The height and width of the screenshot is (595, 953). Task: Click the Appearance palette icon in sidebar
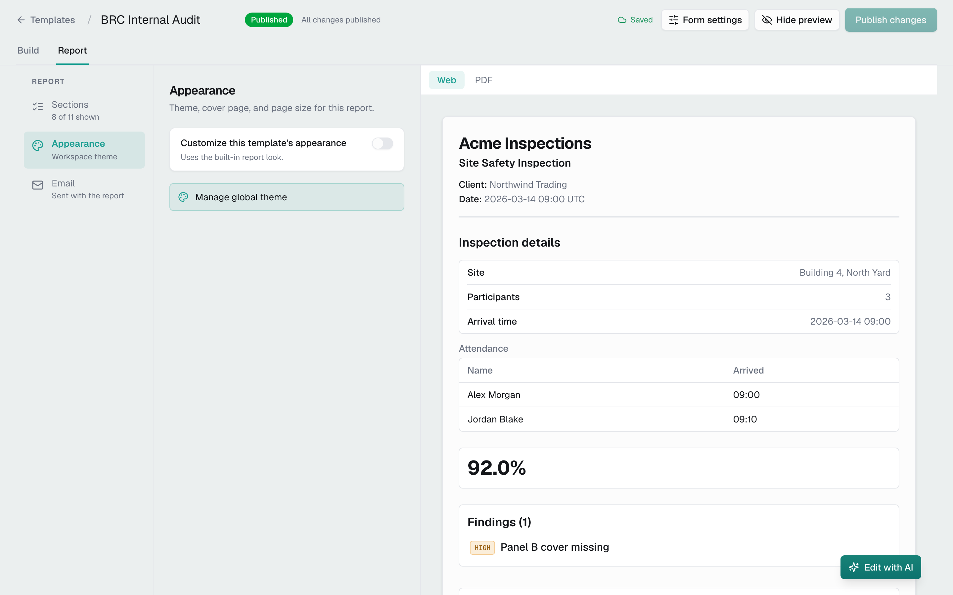point(37,145)
